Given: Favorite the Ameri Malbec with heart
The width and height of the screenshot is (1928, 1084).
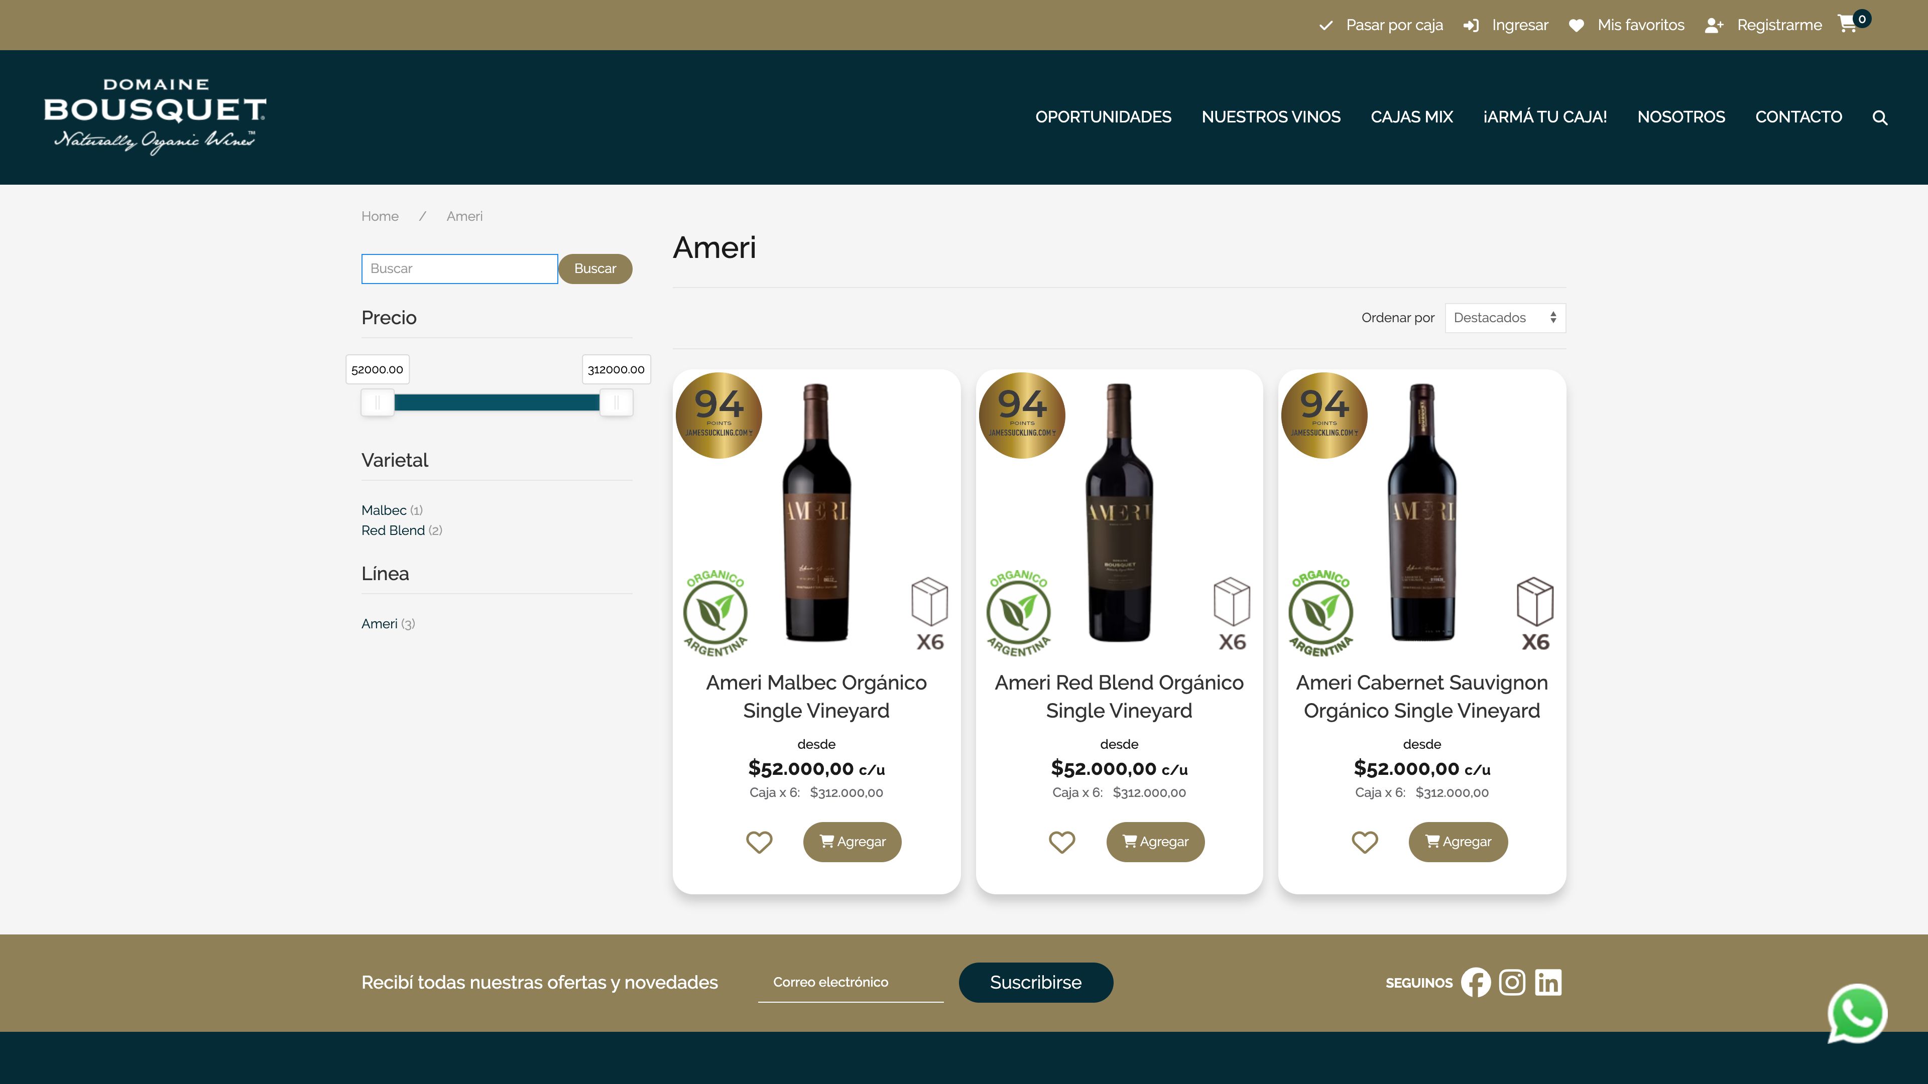Looking at the screenshot, I should (759, 843).
